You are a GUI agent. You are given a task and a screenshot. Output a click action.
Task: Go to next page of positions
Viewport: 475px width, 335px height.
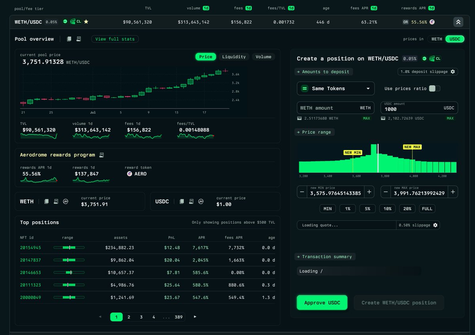(195, 317)
